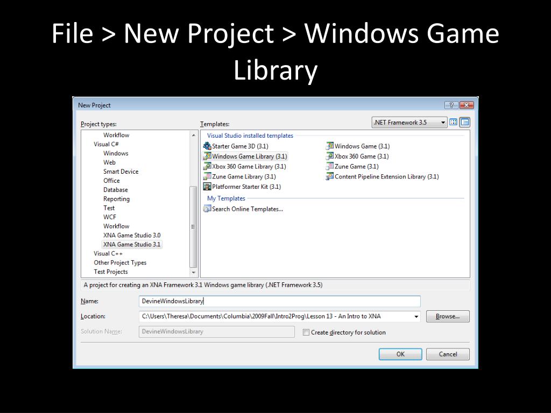Click the Windows Game (3.1) icon
551x413 pixels.
click(330, 146)
